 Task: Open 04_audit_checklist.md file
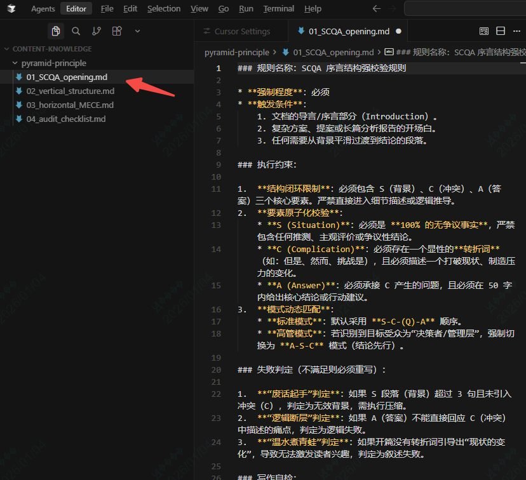pos(66,119)
